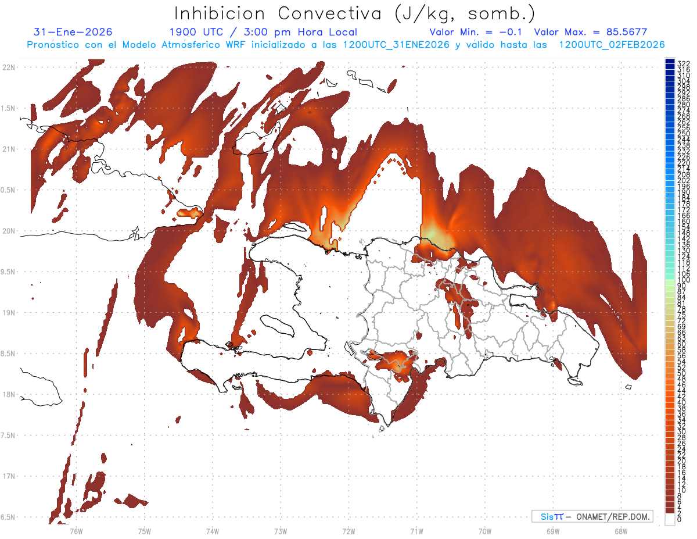Click the title "Inhibicion Convectiva (J/kg, somb.)"

tap(355, 13)
